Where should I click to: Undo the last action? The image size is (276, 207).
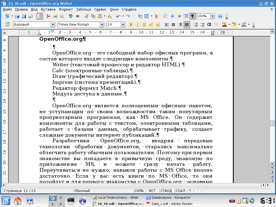click(118, 16)
